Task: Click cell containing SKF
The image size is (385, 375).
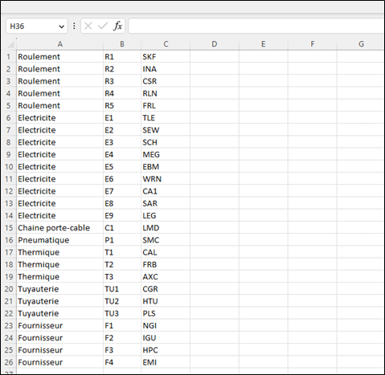Action: (166, 57)
